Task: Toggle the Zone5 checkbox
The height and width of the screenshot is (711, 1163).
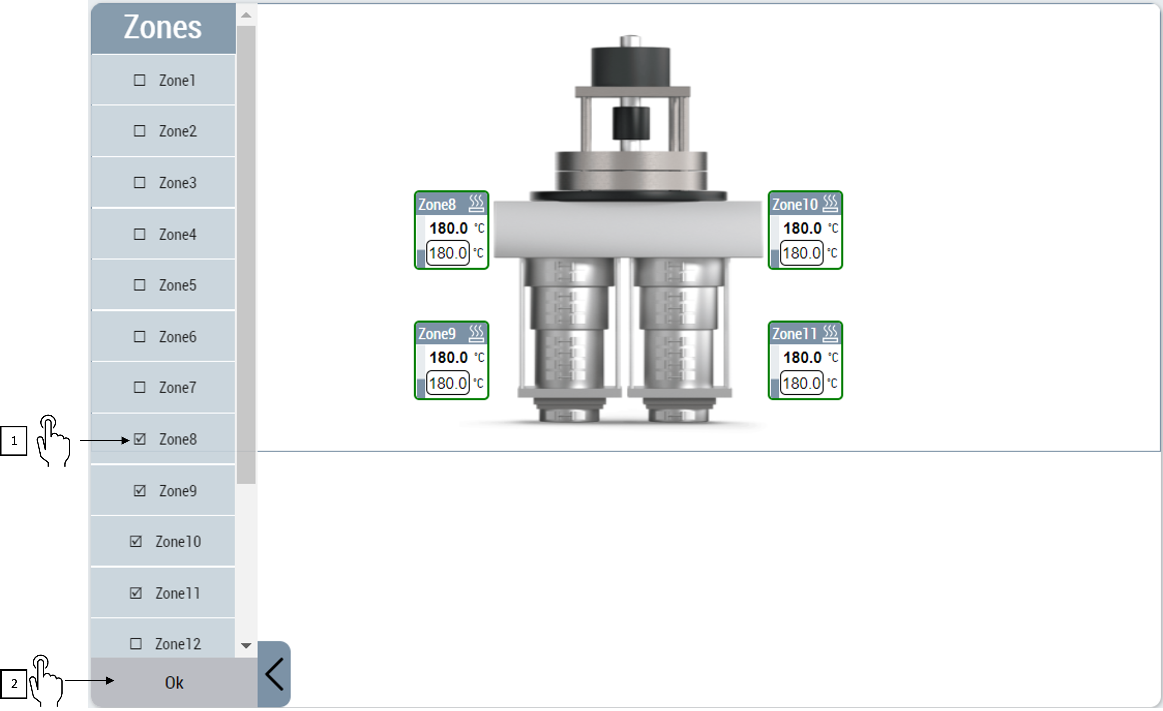Action: point(140,285)
